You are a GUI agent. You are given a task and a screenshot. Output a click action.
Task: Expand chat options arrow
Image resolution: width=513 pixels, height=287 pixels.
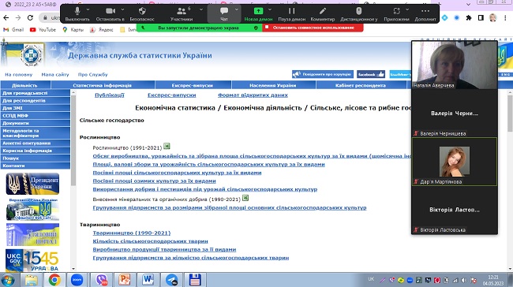(237, 9)
